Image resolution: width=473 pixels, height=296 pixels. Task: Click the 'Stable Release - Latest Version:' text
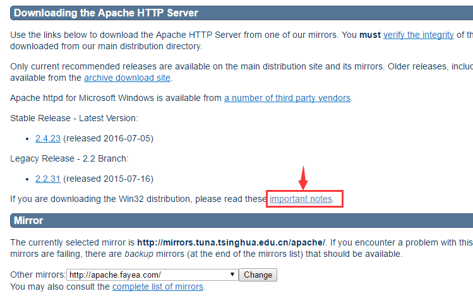click(74, 118)
